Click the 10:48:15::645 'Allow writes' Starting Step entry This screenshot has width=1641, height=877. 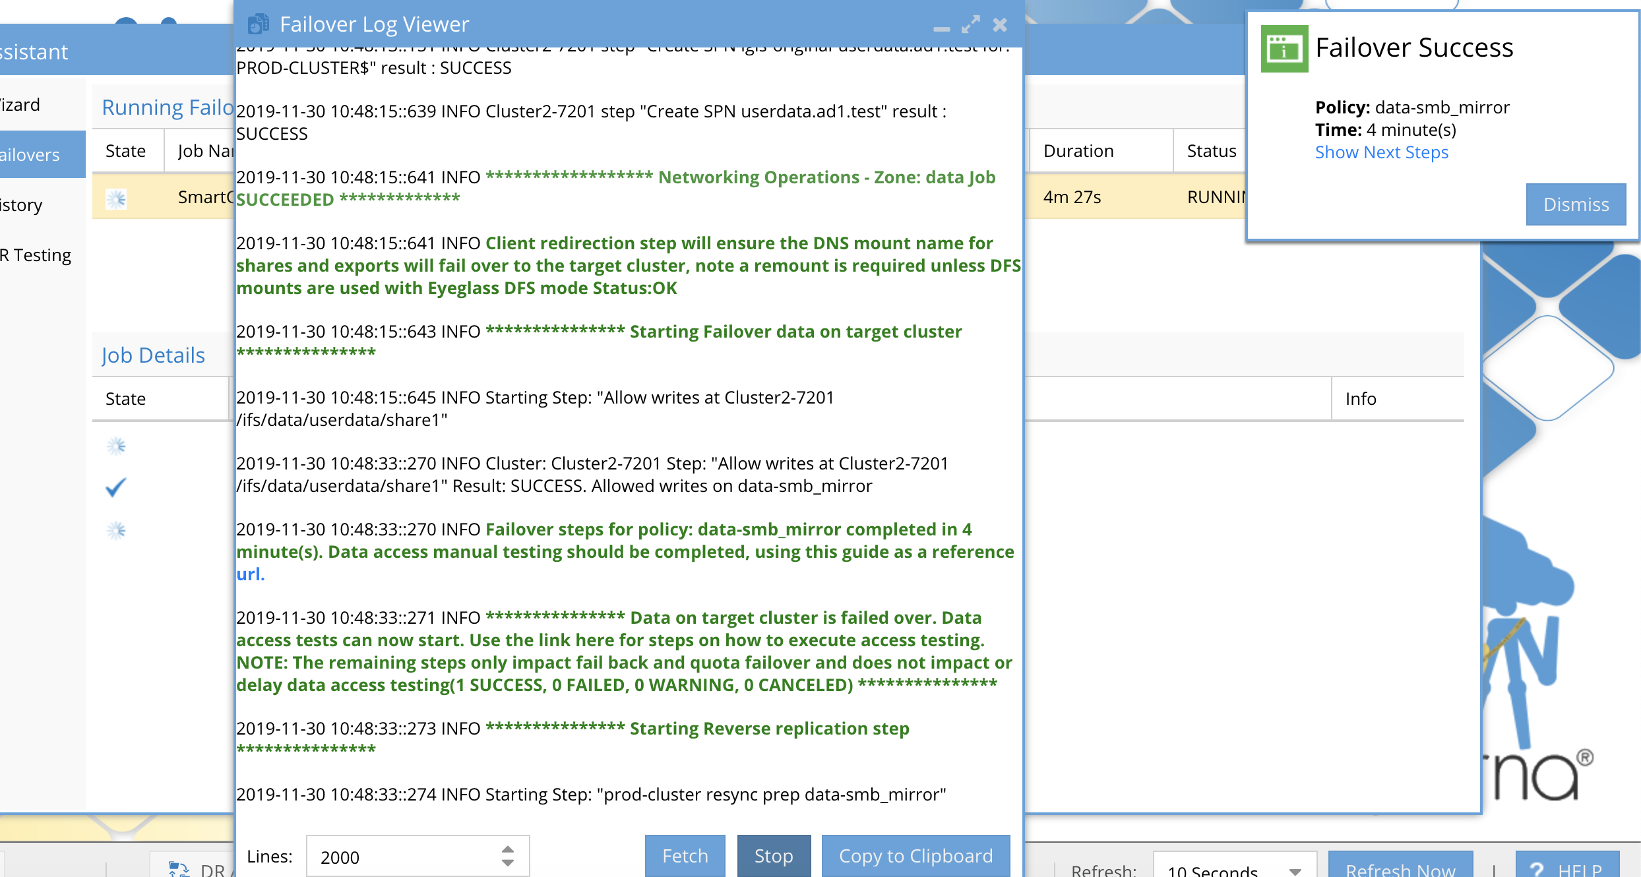(535, 408)
